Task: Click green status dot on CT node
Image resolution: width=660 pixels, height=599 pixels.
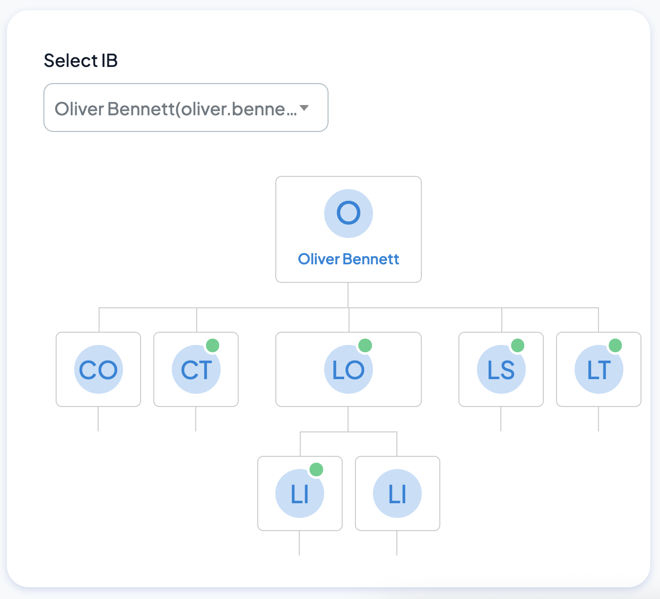Action: point(212,345)
